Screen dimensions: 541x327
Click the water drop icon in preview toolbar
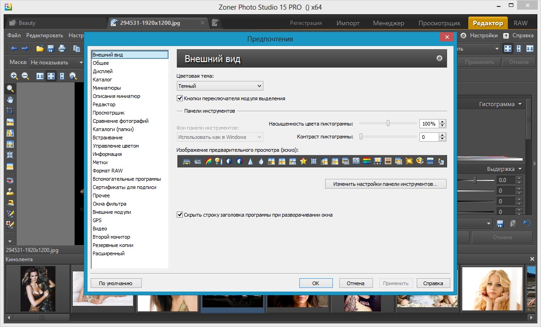pyautogui.click(x=261, y=161)
